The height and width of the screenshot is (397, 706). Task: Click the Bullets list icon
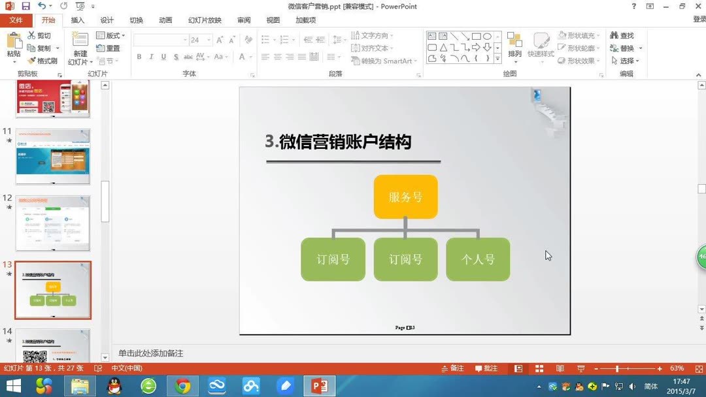point(265,38)
